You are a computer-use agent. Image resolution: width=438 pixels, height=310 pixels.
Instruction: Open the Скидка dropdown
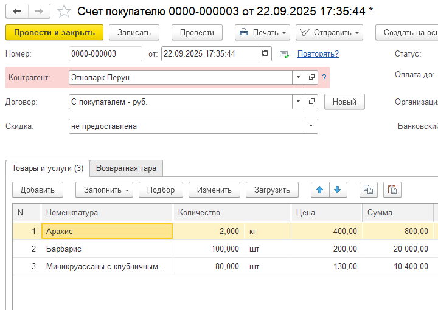[x=311, y=126]
